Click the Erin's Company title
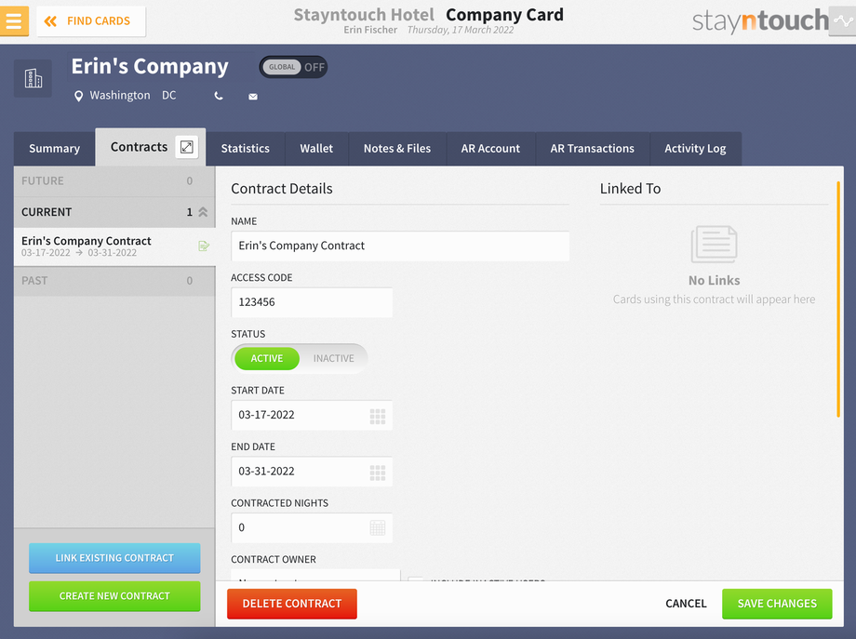The width and height of the screenshot is (856, 639). 150,67
